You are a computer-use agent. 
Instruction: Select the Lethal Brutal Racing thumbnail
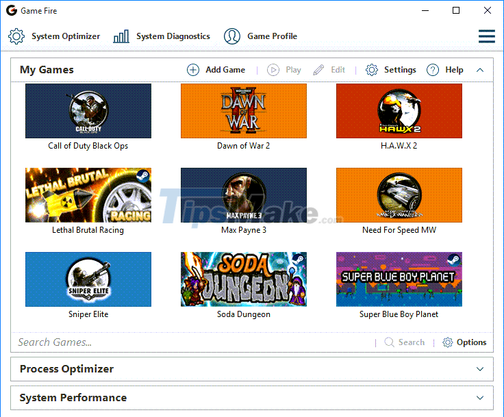click(88, 195)
